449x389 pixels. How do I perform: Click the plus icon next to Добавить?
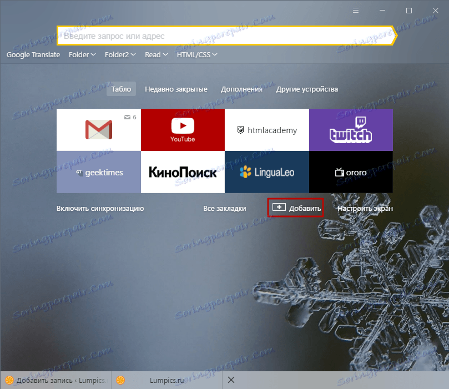point(279,207)
